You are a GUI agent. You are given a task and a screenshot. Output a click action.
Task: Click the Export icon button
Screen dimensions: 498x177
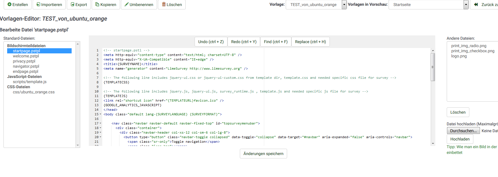72,5
